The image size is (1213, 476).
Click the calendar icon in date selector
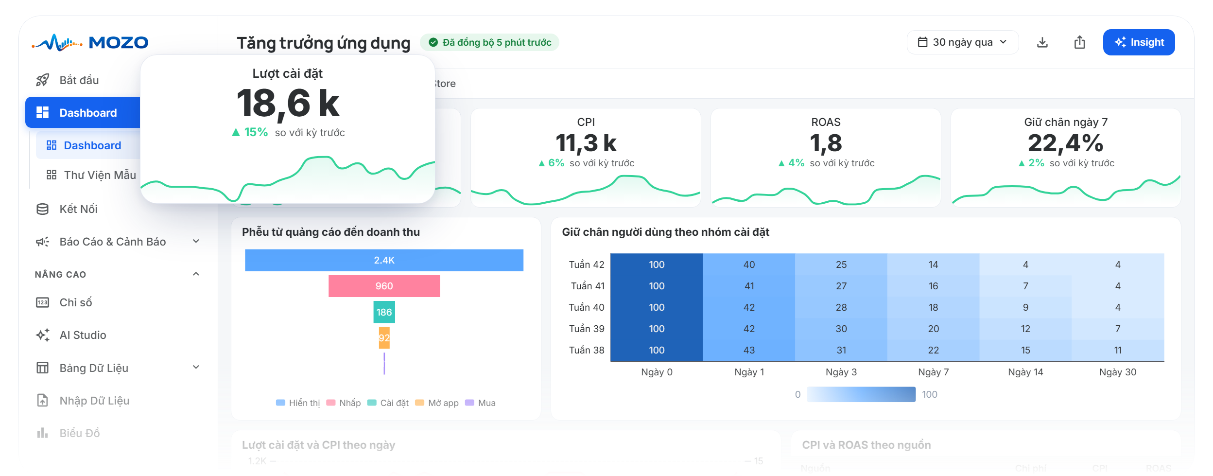922,42
